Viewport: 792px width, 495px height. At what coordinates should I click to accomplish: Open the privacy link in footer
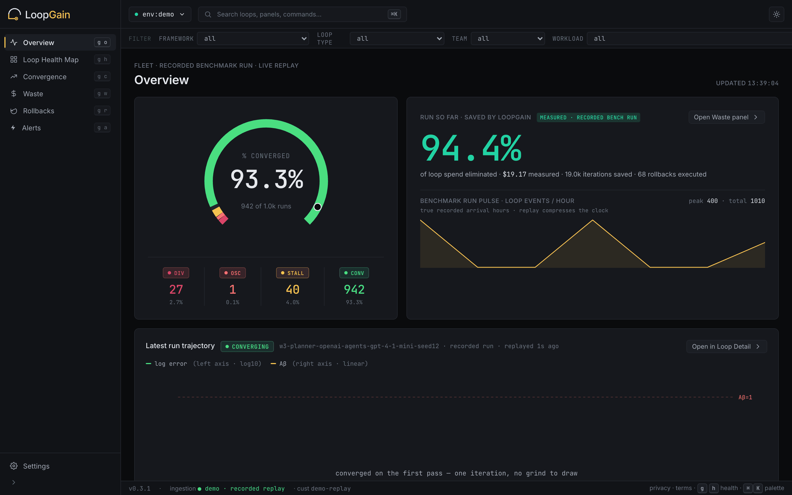click(x=660, y=488)
